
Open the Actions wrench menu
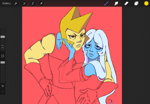coord(16,3)
